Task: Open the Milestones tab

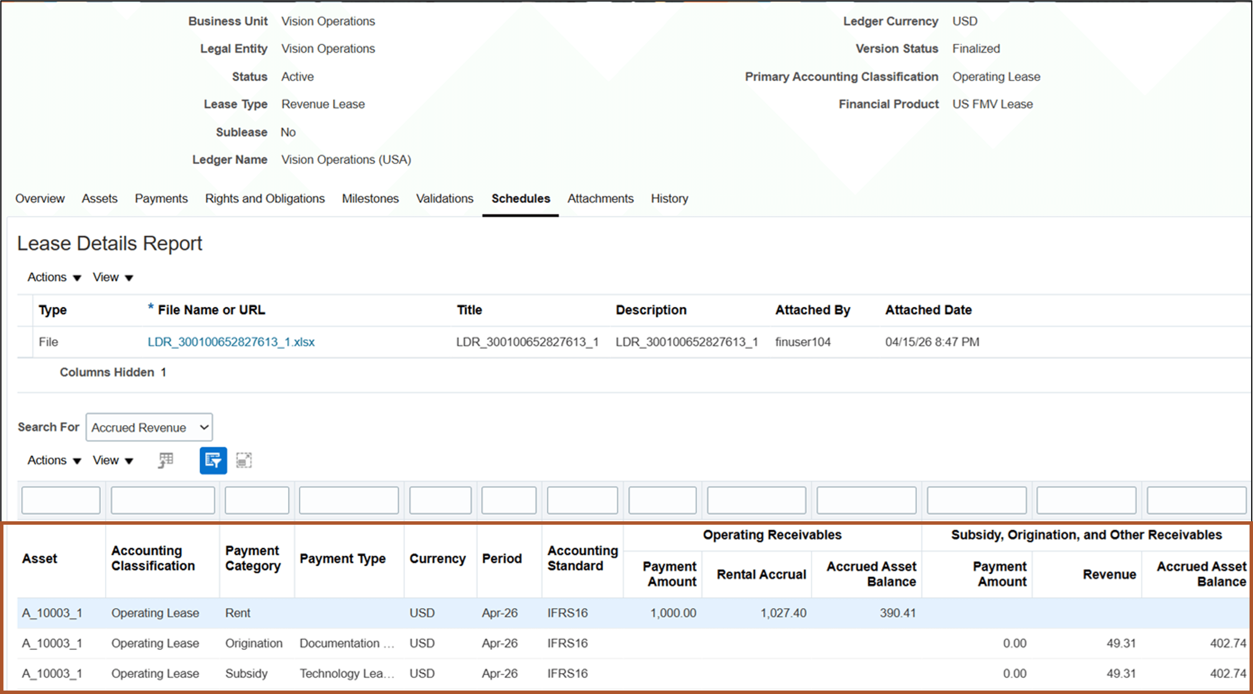Action: tap(370, 198)
